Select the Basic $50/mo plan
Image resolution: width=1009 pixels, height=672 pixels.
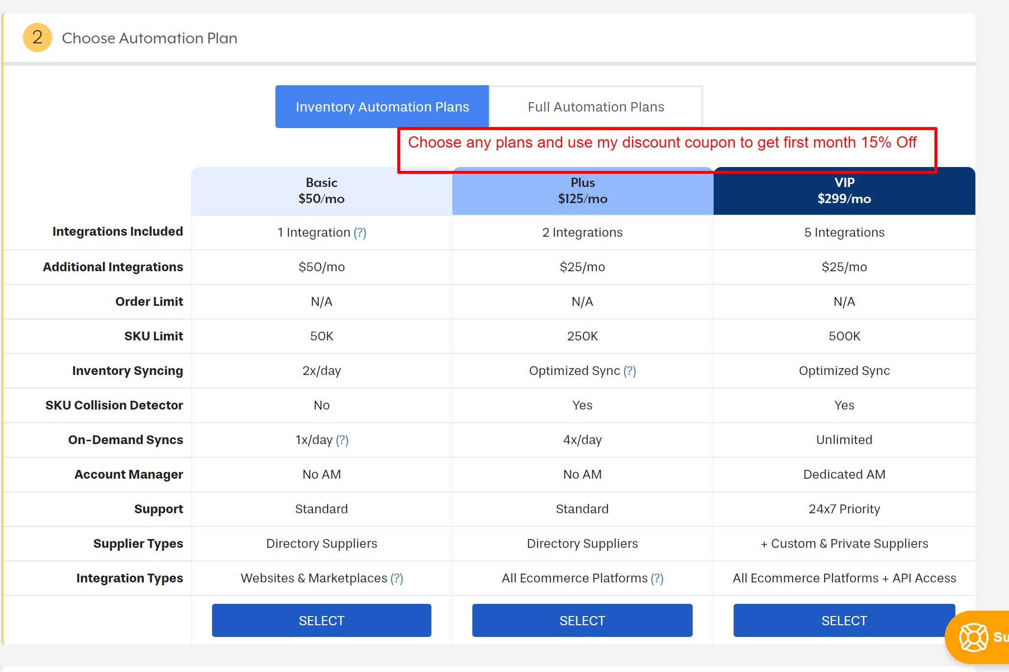(321, 620)
